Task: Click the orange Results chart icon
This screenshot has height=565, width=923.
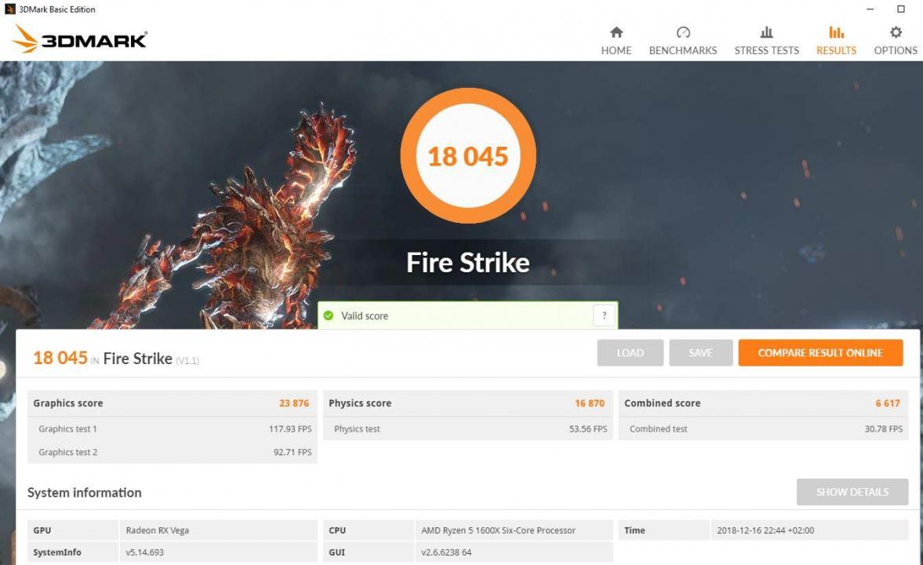Action: click(836, 33)
